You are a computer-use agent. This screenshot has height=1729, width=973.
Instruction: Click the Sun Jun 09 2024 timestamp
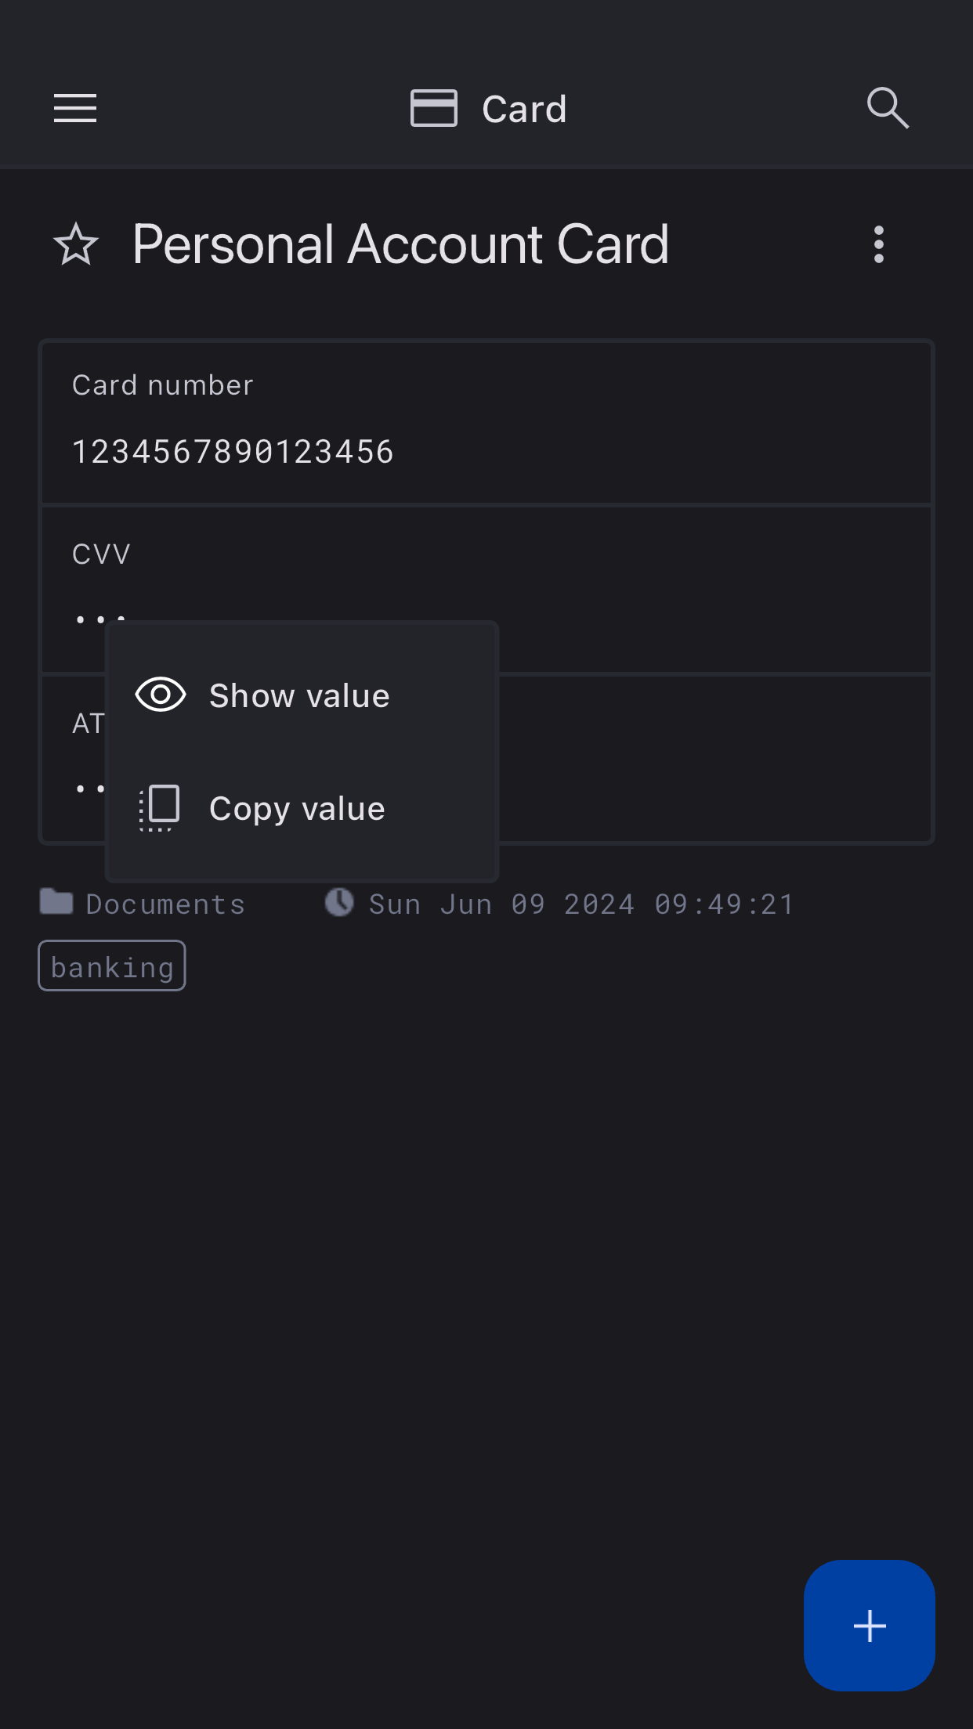point(581,904)
